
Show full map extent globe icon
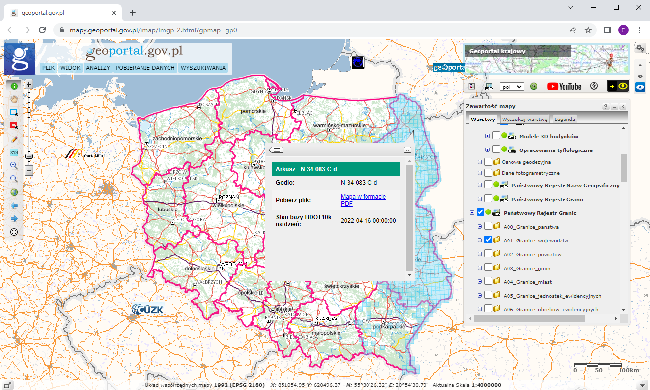14,192
